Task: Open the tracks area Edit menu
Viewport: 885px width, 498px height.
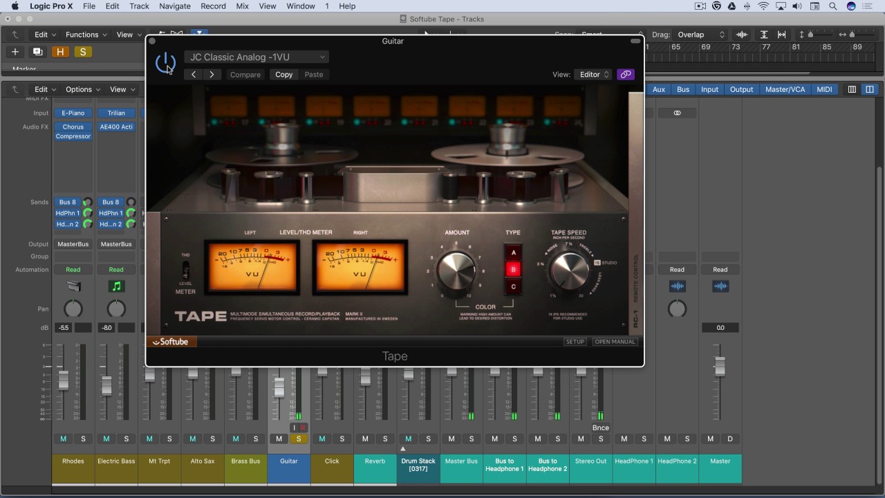Action: click(x=46, y=35)
